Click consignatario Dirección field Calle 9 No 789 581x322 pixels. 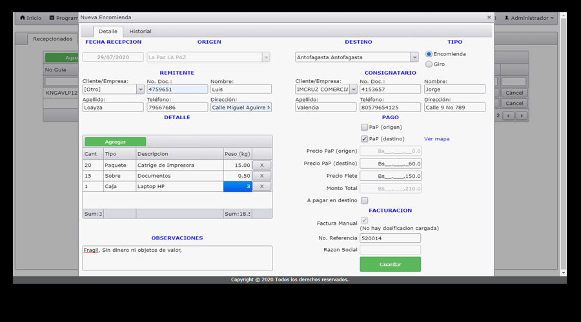point(454,108)
